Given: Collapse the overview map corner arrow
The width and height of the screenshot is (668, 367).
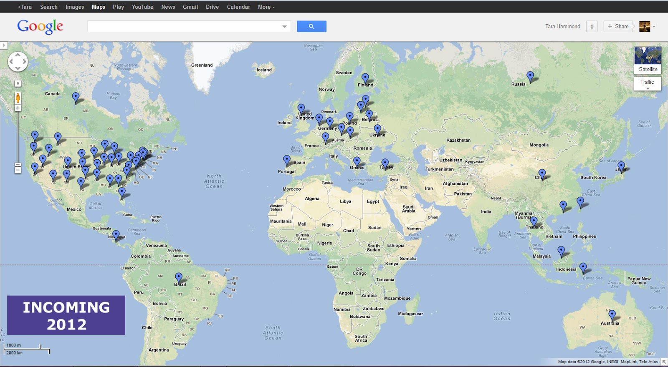Looking at the screenshot, I should click(x=664, y=362).
